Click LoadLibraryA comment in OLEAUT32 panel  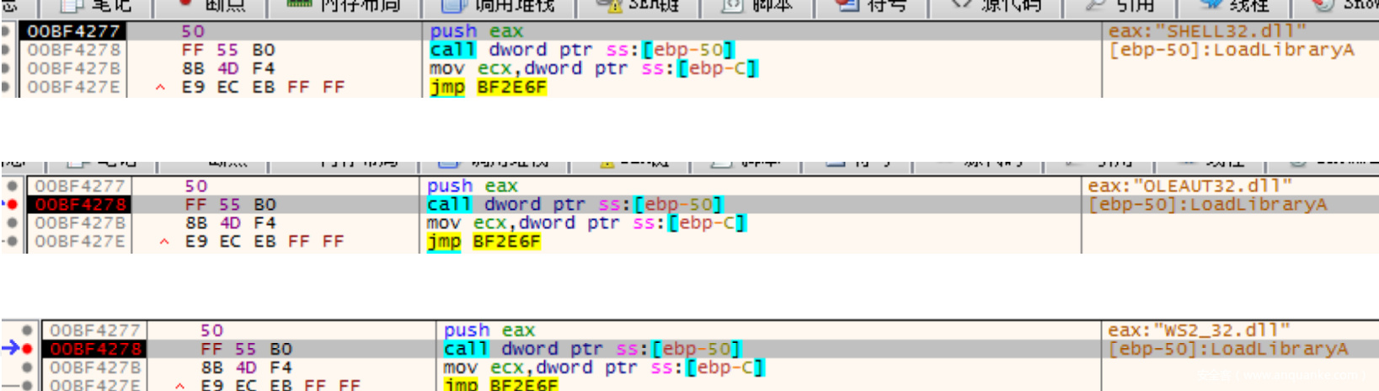(1207, 205)
